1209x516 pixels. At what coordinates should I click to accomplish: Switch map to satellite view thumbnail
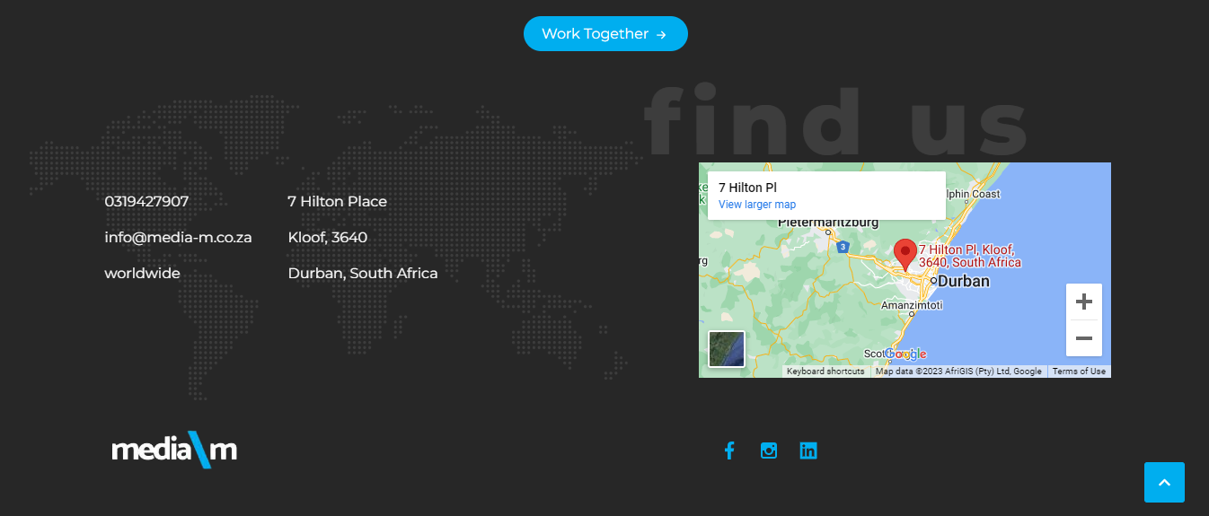(x=727, y=349)
